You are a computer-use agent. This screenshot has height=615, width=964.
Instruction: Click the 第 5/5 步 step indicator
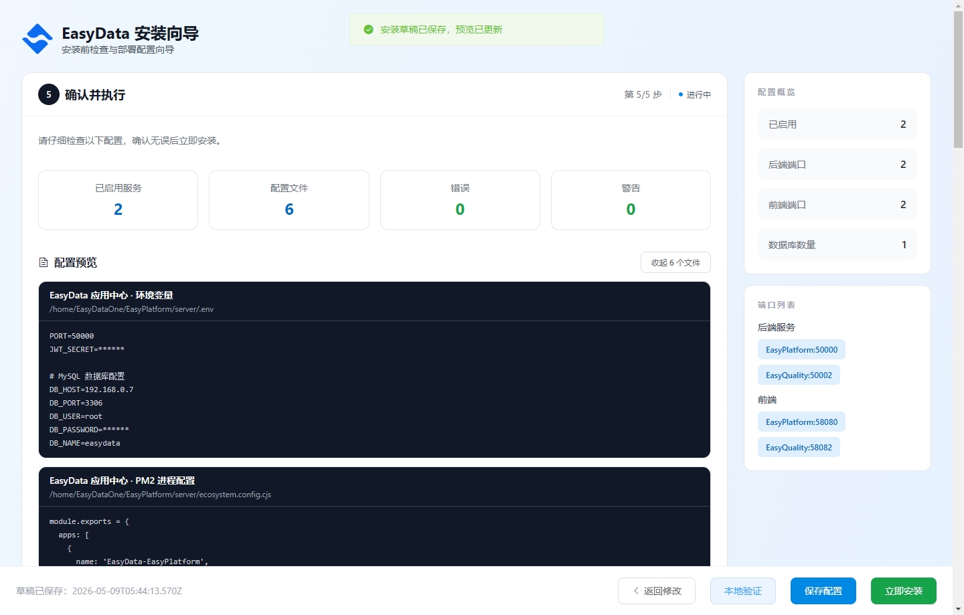coord(643,94)
